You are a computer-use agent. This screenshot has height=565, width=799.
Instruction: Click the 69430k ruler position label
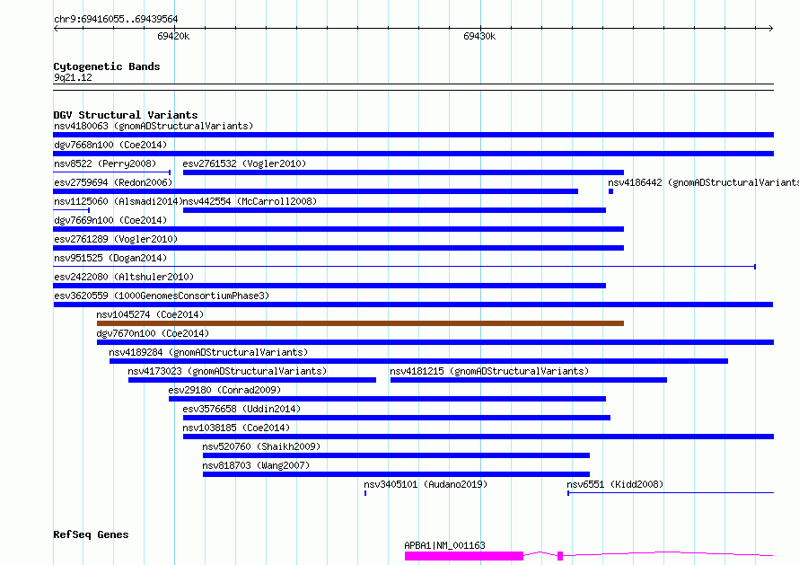(x=479, y=36)
